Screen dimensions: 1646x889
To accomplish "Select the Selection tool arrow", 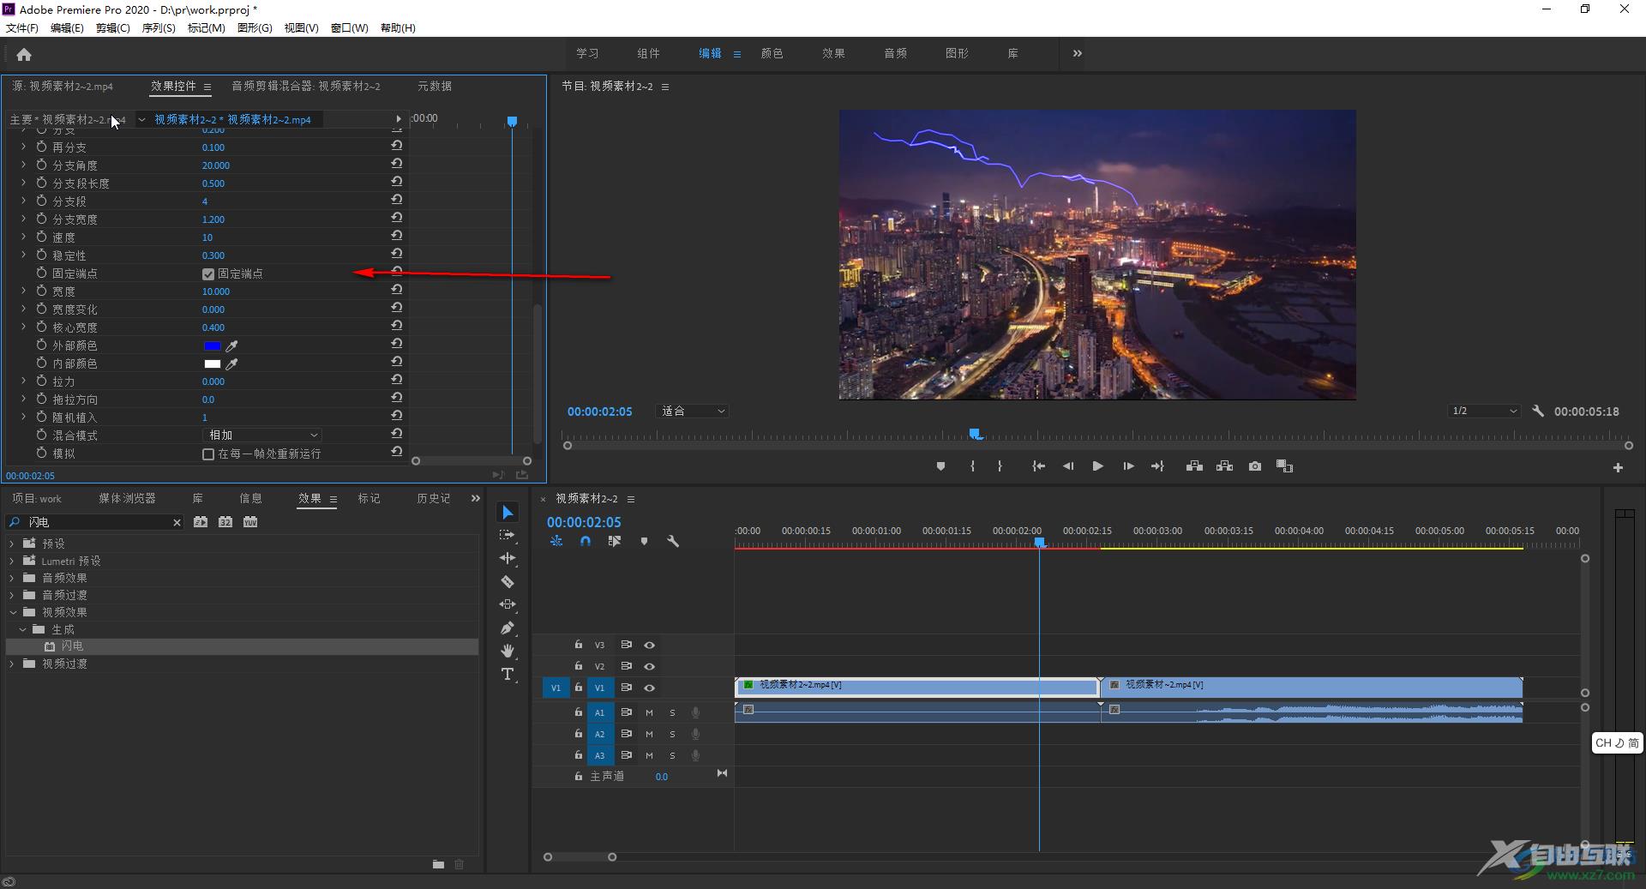I will tap(508, 513).
